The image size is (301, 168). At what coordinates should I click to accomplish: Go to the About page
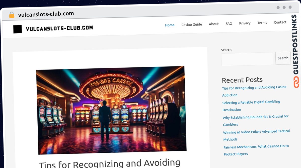tap(214, 24)
